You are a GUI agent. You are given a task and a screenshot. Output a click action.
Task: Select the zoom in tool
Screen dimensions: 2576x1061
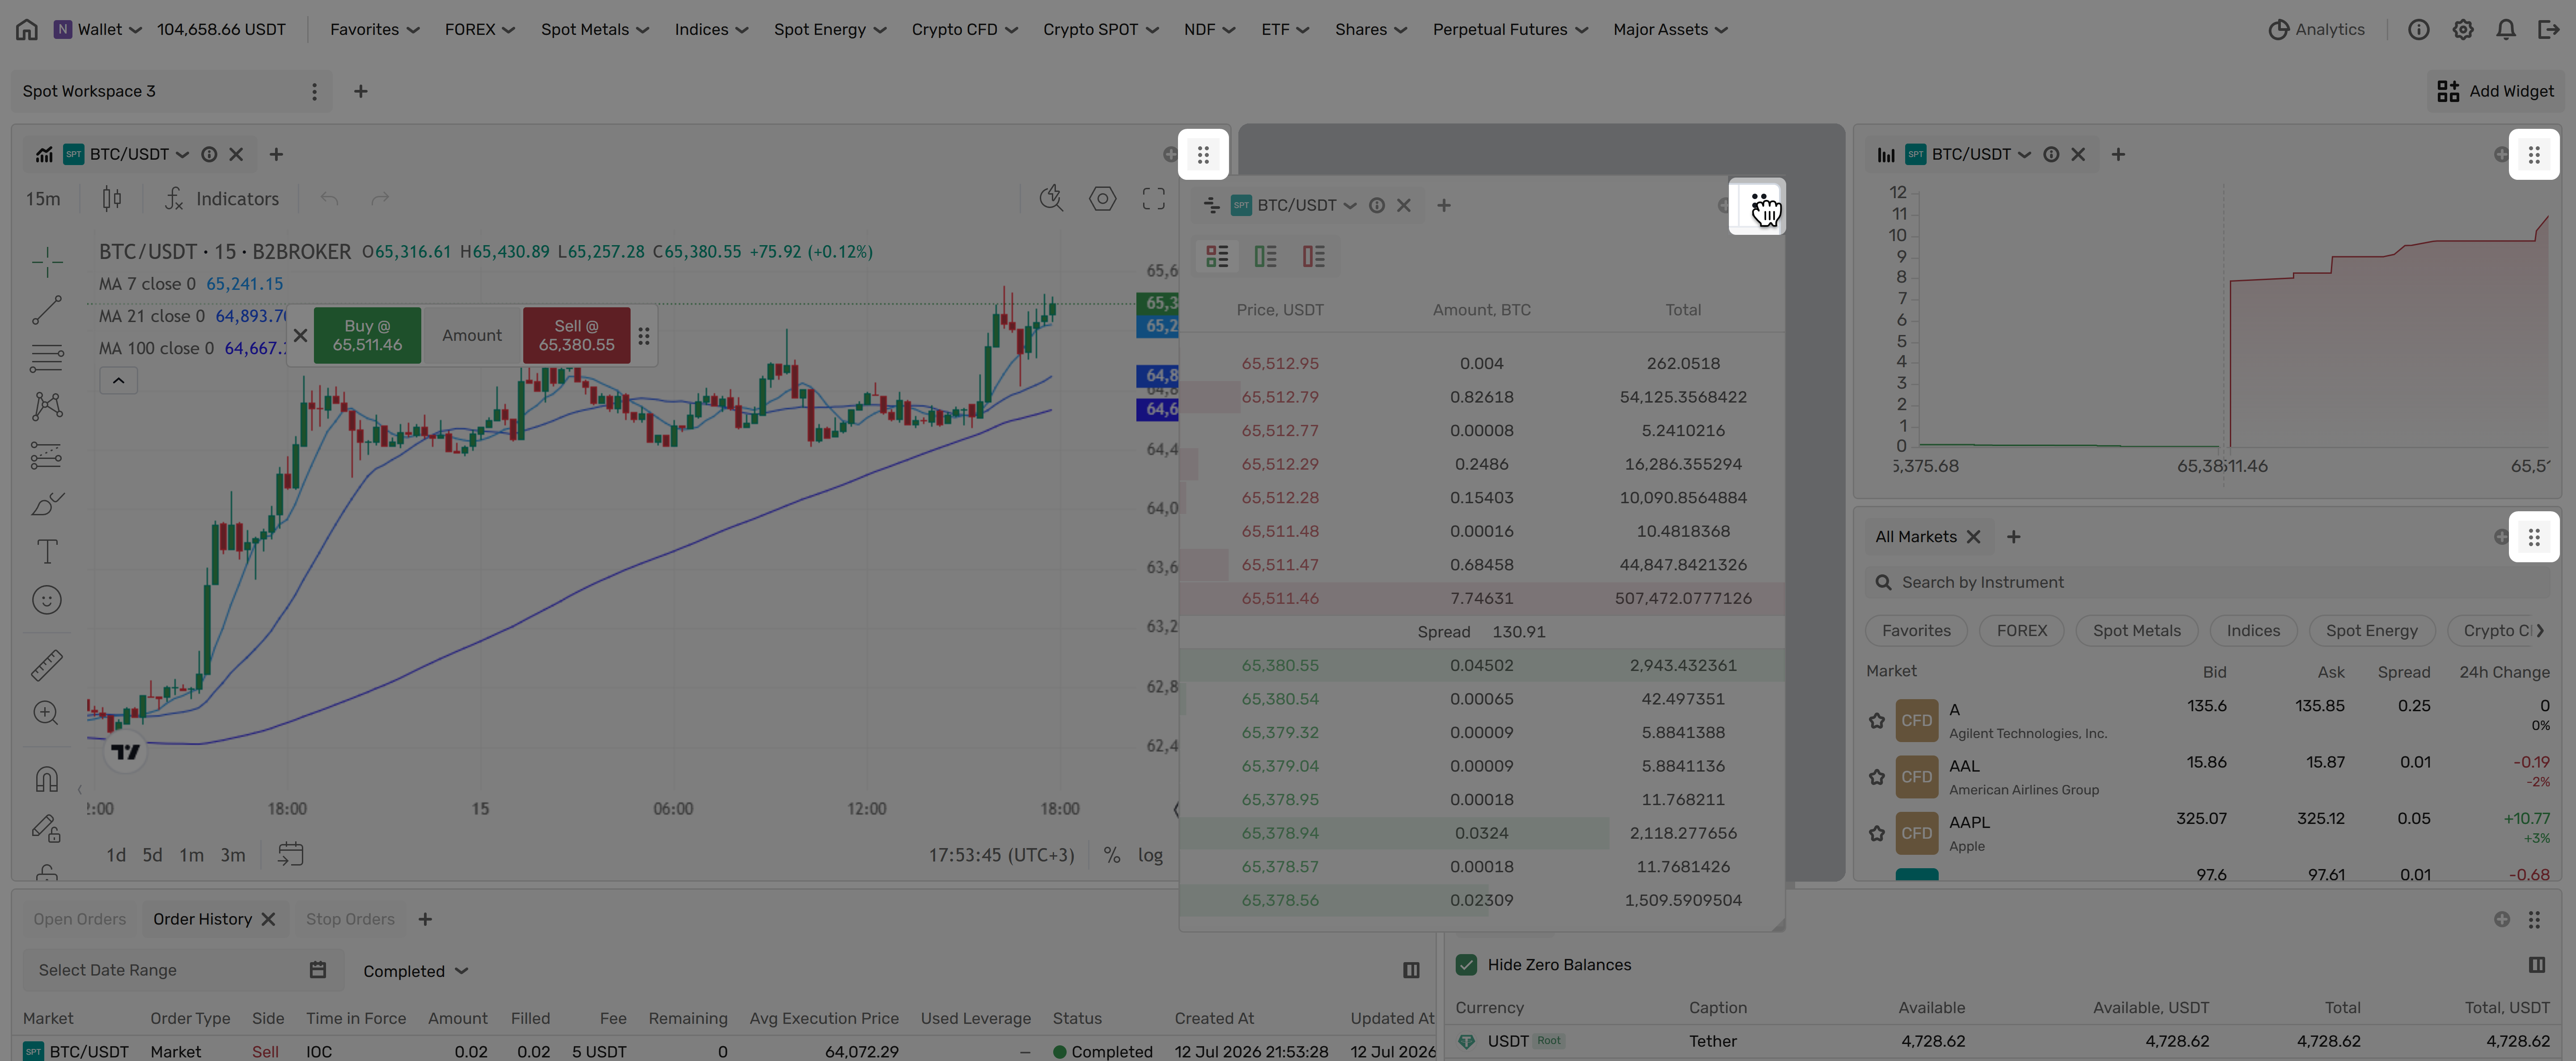pyautogui.click(x=47, y=713)
